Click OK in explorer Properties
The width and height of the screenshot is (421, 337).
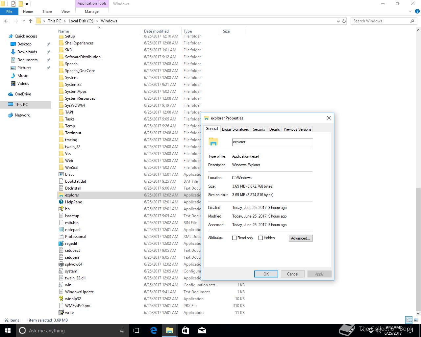click(x=266, y=274)
